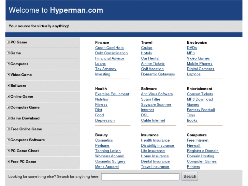
Task: Open the Health Insurance link
Action: click(156, 140)
